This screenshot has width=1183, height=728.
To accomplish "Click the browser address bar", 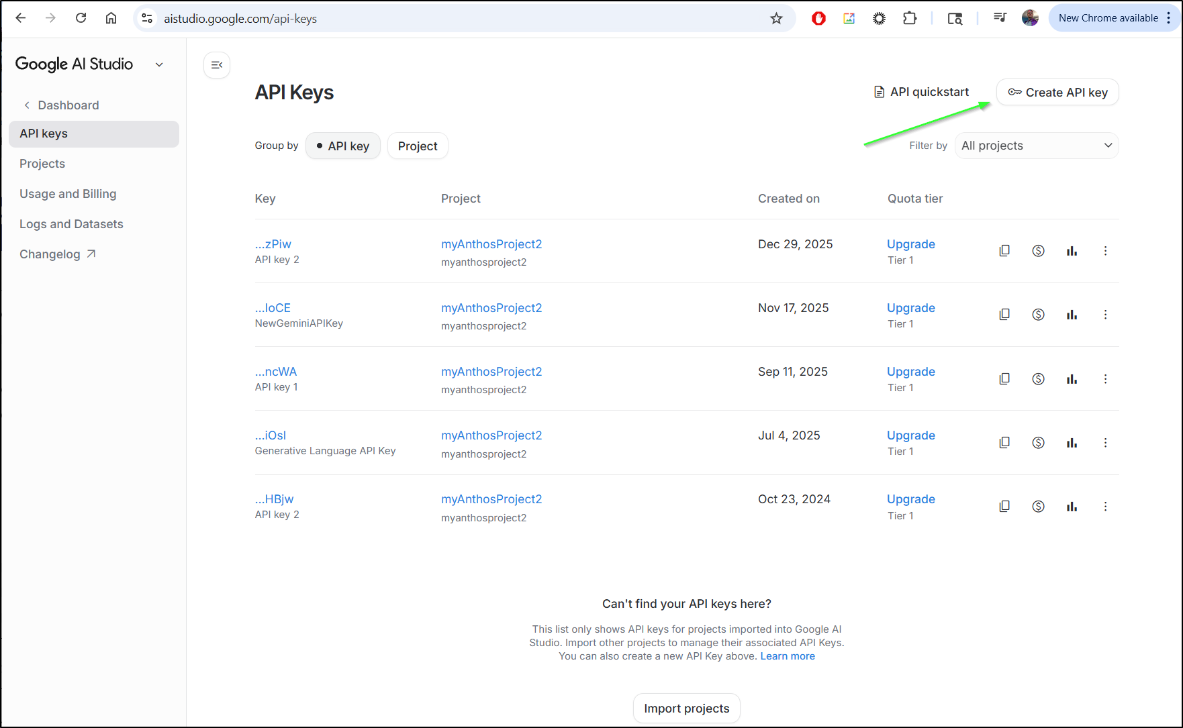I will coord(457,19).
